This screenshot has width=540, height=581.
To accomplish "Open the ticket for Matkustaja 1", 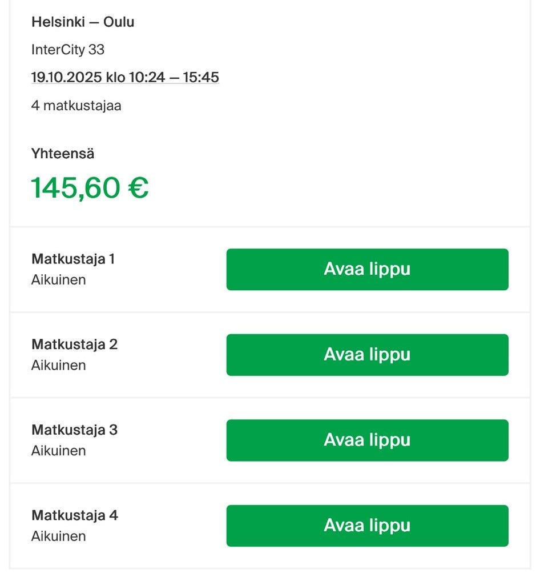I will pos(367,269).
